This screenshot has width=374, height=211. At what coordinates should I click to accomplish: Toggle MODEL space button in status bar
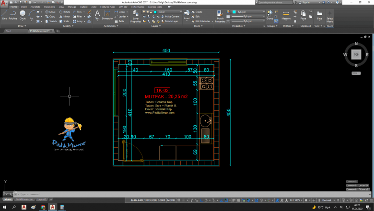(x=171, y=199)
